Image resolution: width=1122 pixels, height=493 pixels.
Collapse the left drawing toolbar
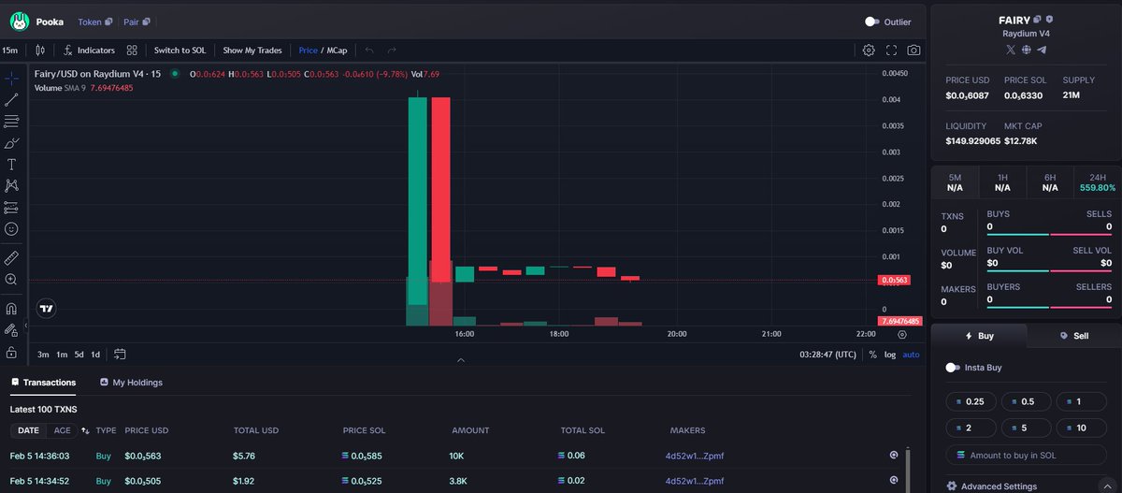coord(25,326)
